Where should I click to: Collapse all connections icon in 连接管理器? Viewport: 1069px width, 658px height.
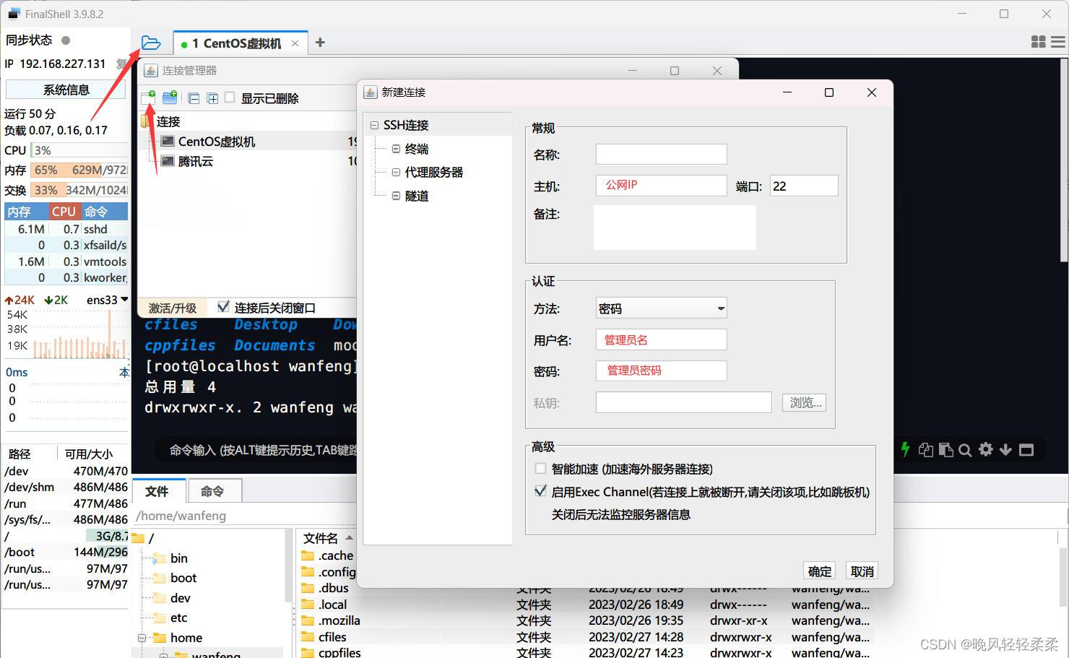click(194, 98)
